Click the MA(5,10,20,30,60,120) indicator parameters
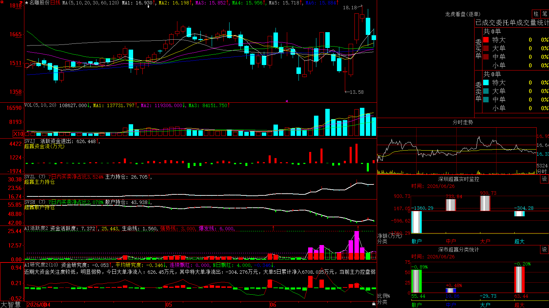 click(x=91, y=3)
